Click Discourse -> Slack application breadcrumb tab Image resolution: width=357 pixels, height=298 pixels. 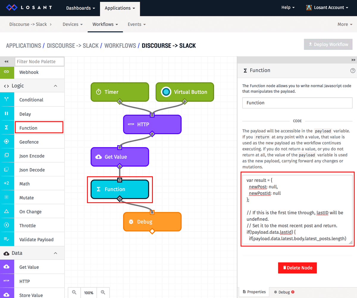click(30, 24)
